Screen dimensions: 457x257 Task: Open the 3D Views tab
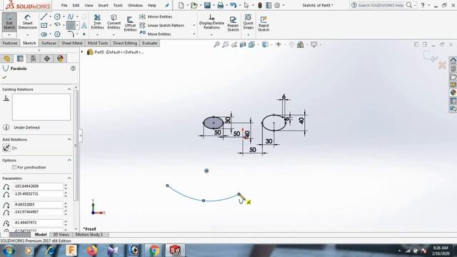pos(61,235)
